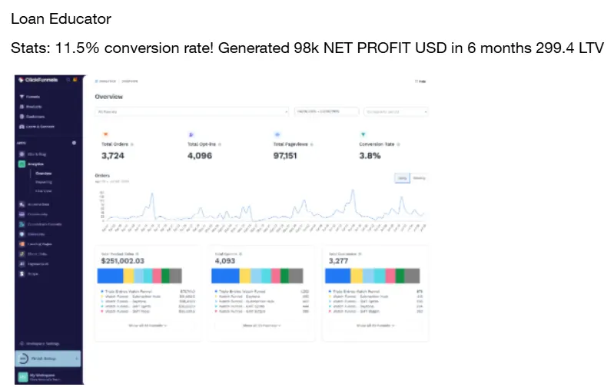Image resolution: width=614 pixels, height=387 pixels.
Task: Click the gray bar segment in the 3,277 card
Action: tap(412, 276)
